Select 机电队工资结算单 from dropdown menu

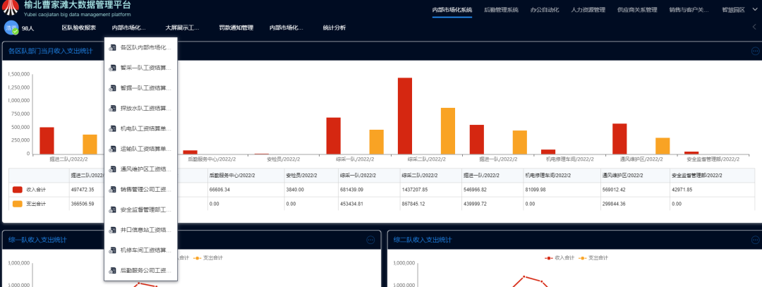tap(145, 129)
